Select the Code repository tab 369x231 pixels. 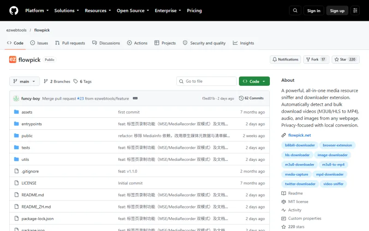(x=15, y=43)
